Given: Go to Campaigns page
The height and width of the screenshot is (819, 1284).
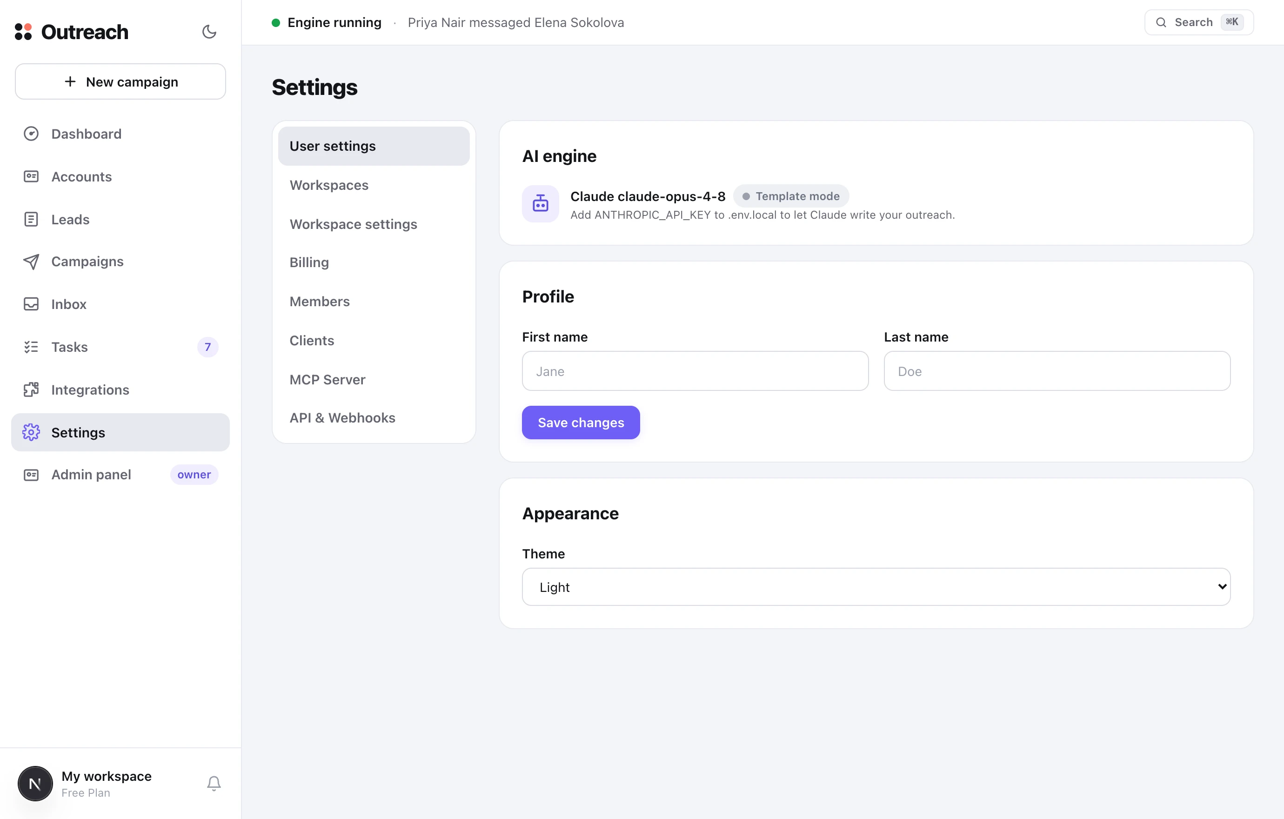Looking at the screenshot, I should tap(120, 262).
